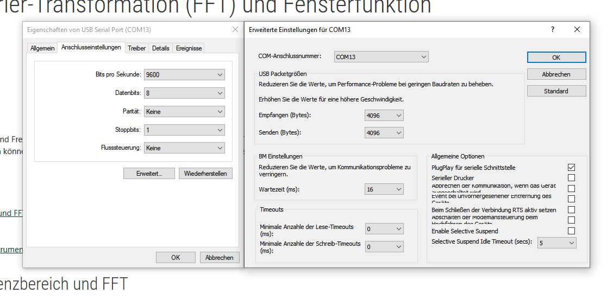613x306 pixels.
Task: Click the help question mark icon
Action: (x=553, y=30)
